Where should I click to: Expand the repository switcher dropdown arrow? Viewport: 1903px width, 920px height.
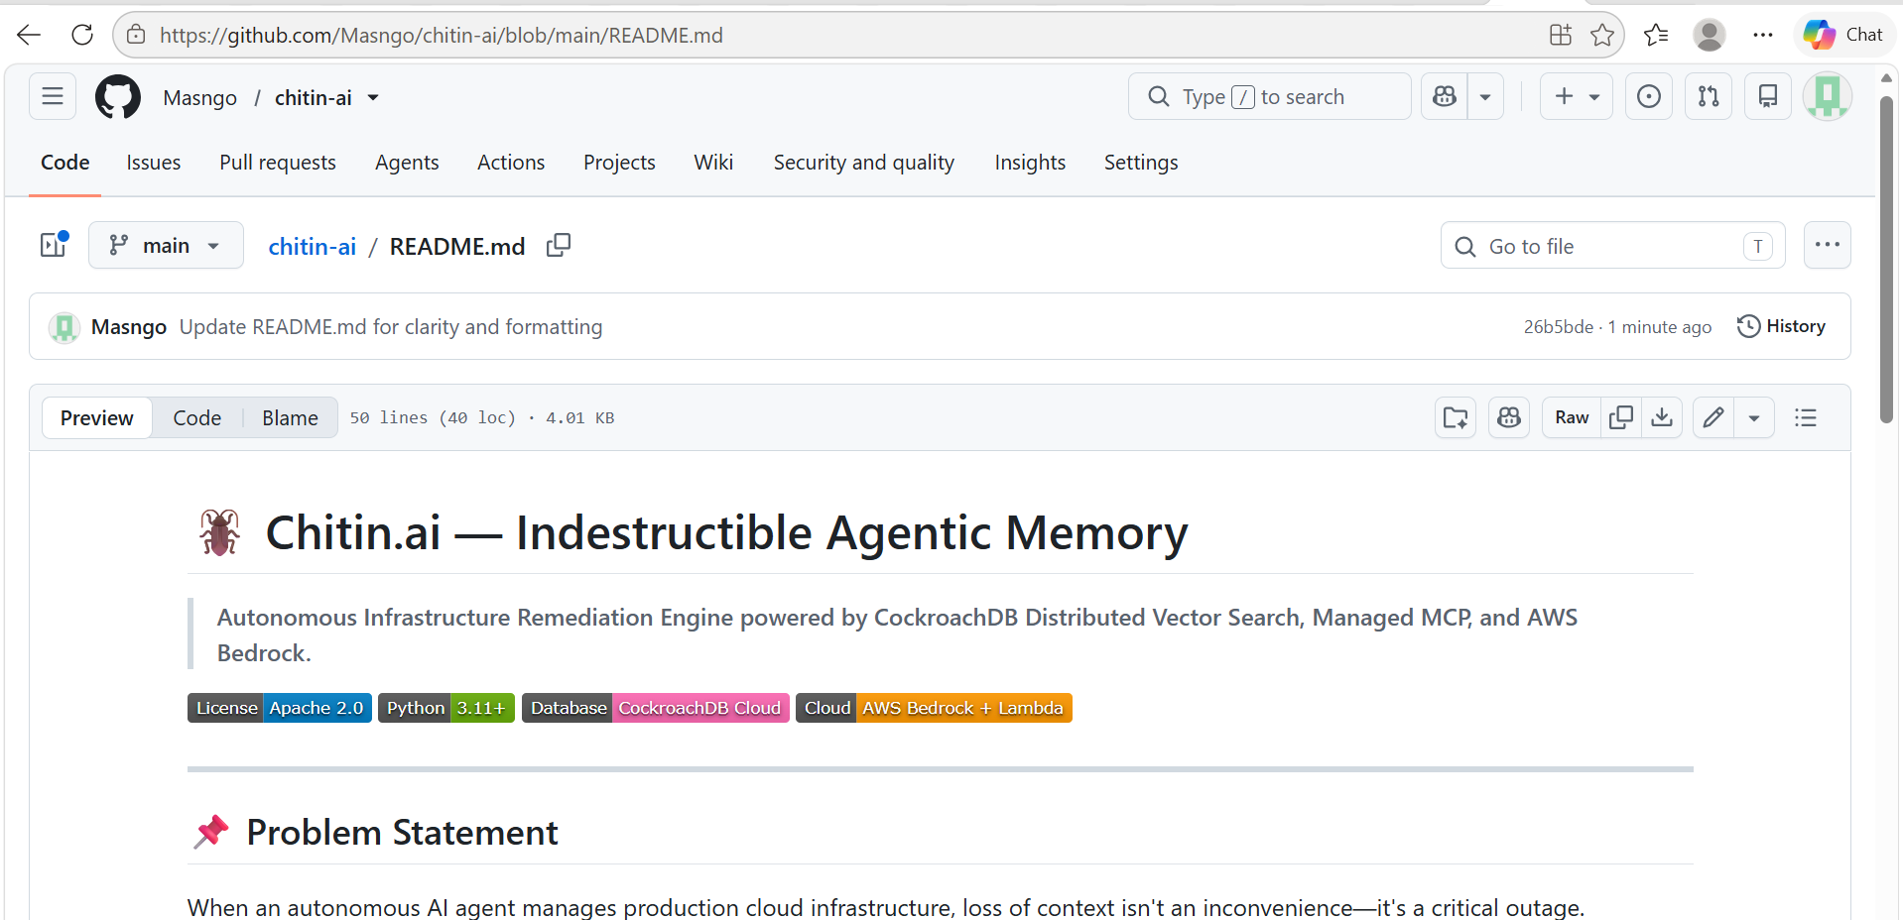(x=373, y=97)
